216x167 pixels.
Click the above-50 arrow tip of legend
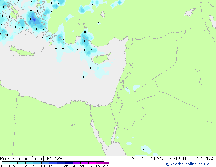point(108,163)
